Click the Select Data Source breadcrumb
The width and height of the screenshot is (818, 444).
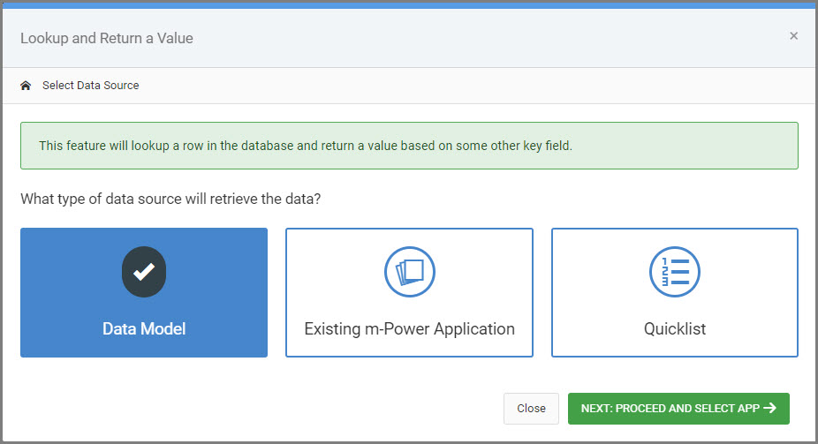[91, 86]
